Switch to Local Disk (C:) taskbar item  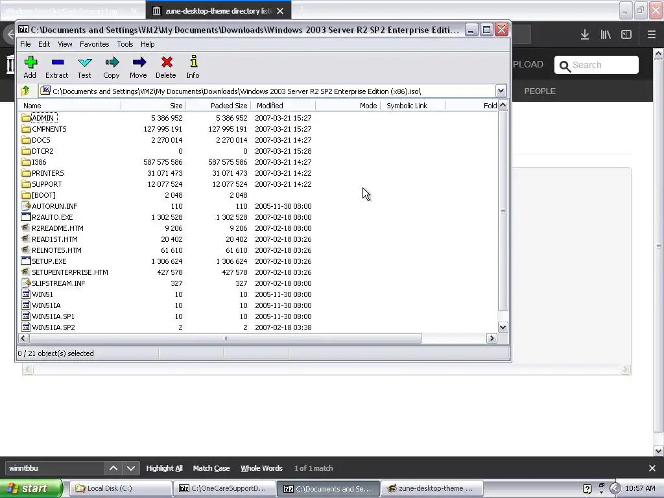(121, 488)
